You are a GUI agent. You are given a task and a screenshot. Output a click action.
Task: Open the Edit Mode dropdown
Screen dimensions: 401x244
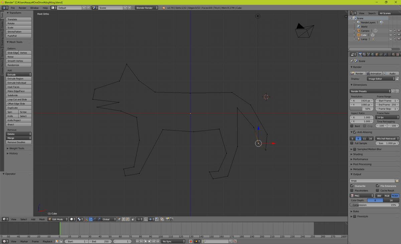point(58,219)
